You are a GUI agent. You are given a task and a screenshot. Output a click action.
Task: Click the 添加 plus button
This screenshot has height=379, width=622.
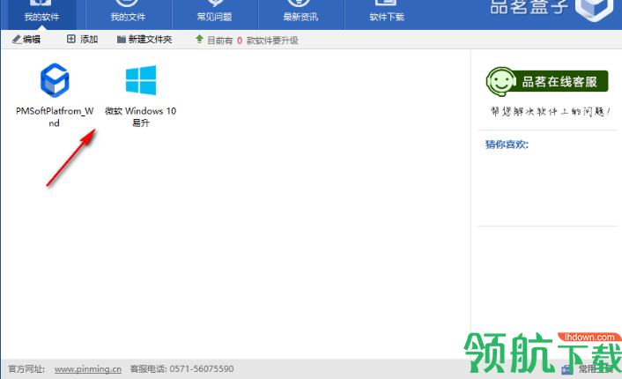pos(82,40)
